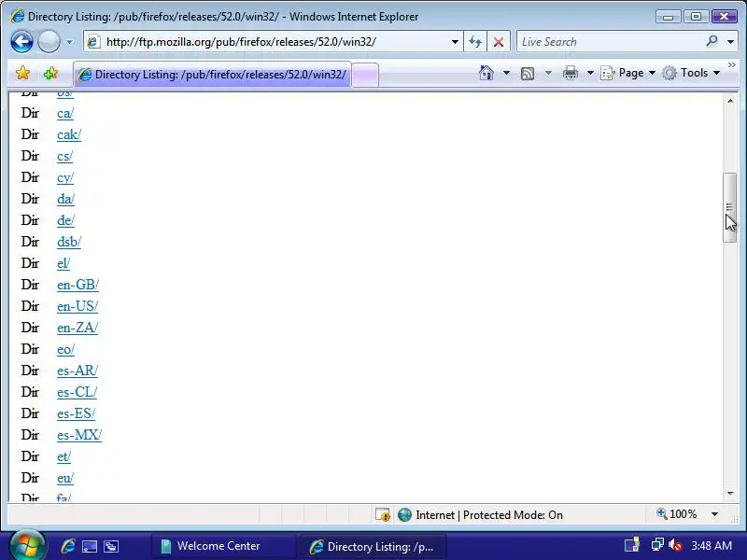Open the es-MX/ directory link
747x560 pixels.
(x=79, y=435)
